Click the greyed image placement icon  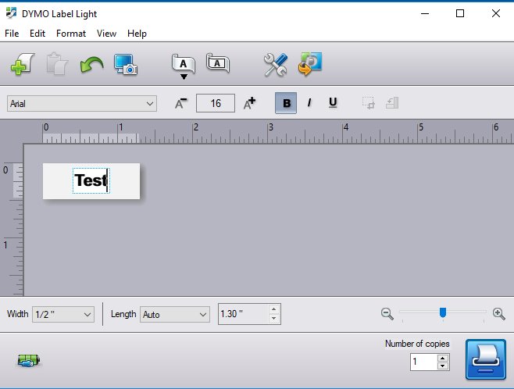pos(392,103)
